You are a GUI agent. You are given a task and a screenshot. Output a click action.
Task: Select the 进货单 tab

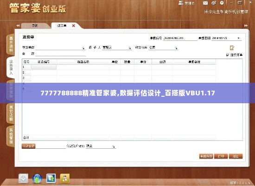click(x=62, y=26)
